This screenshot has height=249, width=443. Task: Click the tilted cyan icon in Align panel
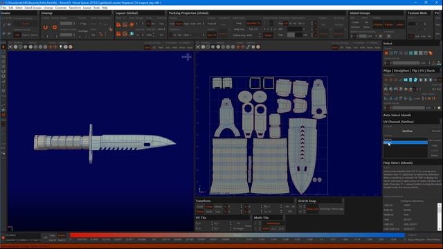tap(415, 80)
